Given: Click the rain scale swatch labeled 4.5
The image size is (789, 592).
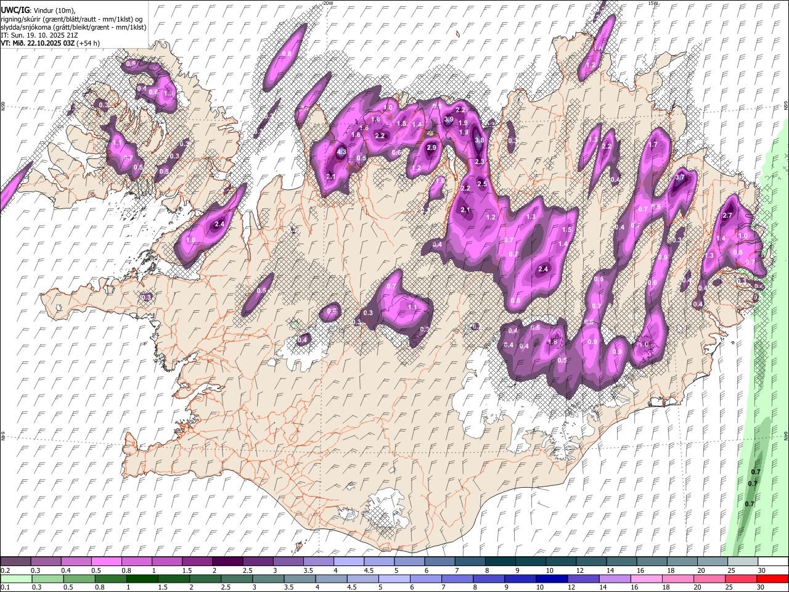Looking at the screenshot, I should [363, 579].
